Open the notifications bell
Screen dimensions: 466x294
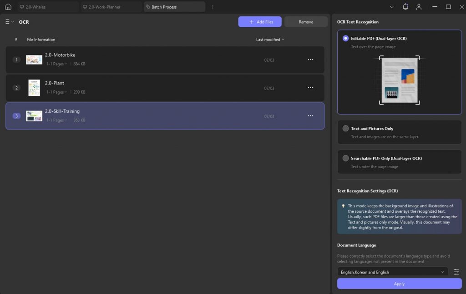[405, 7]
